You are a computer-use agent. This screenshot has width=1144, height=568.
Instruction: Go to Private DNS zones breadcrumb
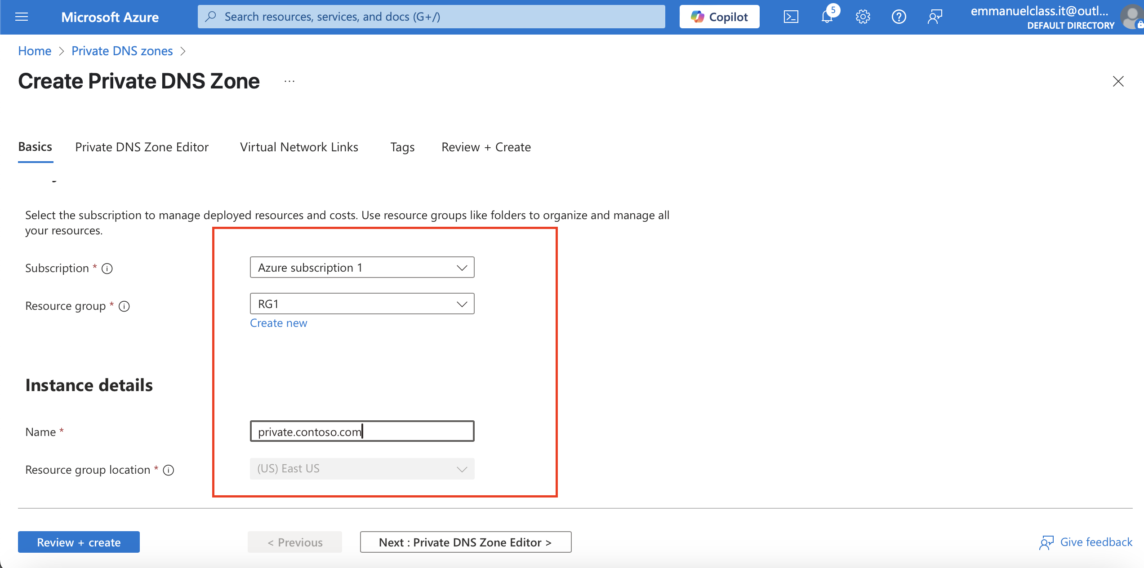click(122, 51)
